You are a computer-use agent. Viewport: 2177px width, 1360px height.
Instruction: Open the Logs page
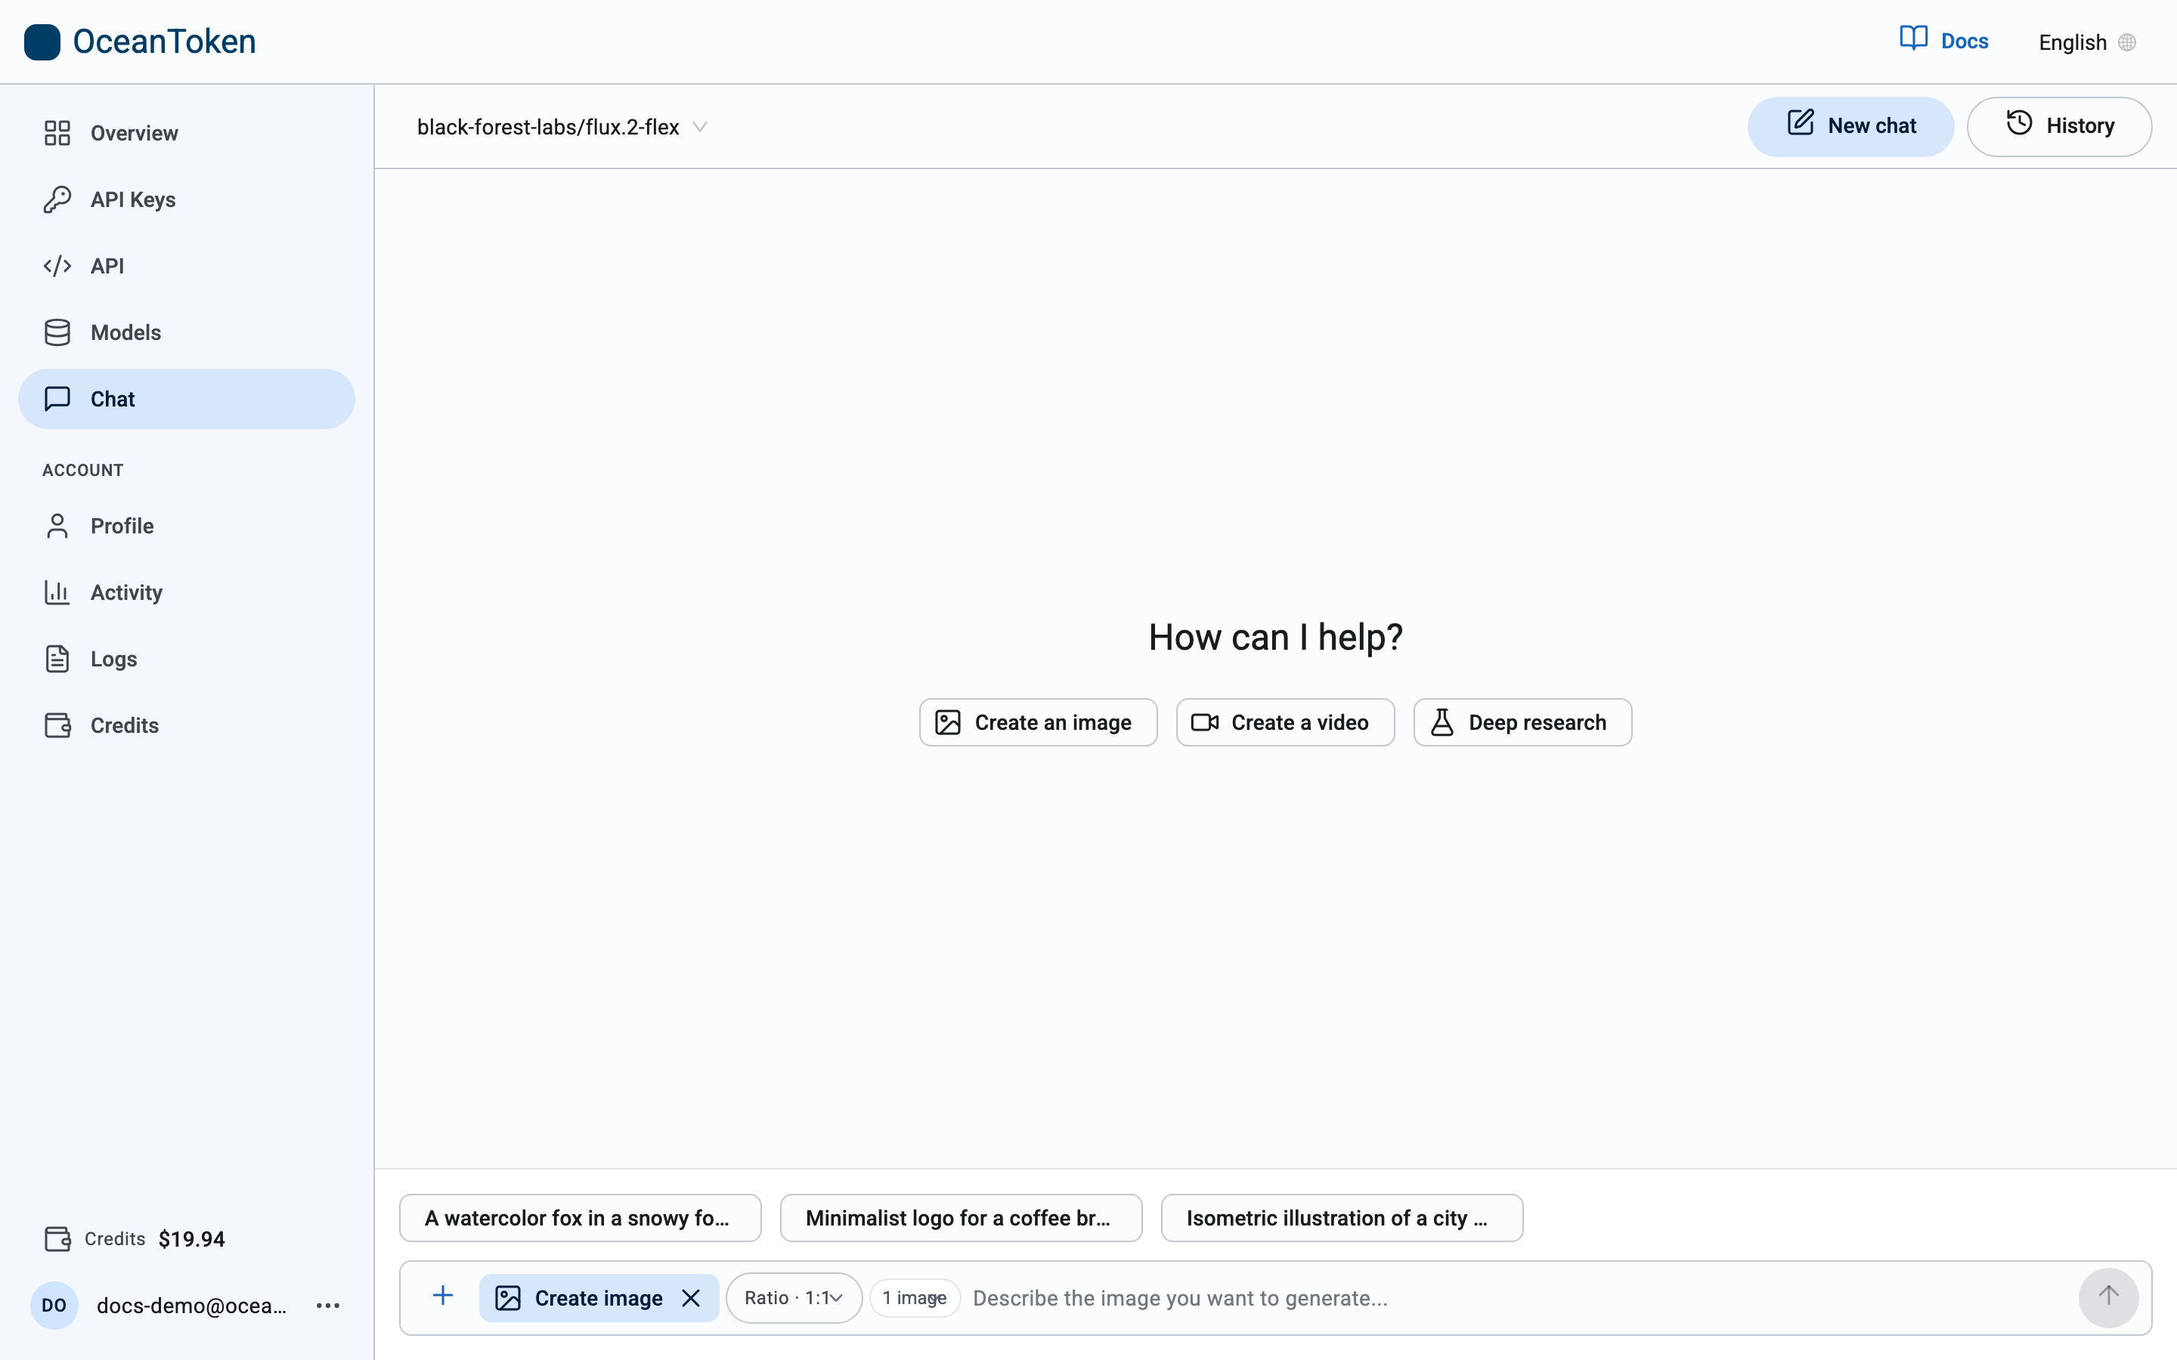[186, 660]
